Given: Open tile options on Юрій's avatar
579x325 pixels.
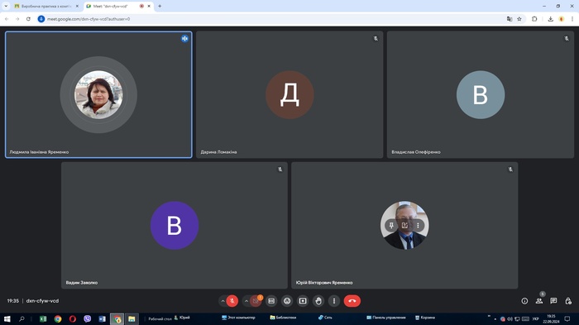Looking at the screenshot, I should coord(418,225).
